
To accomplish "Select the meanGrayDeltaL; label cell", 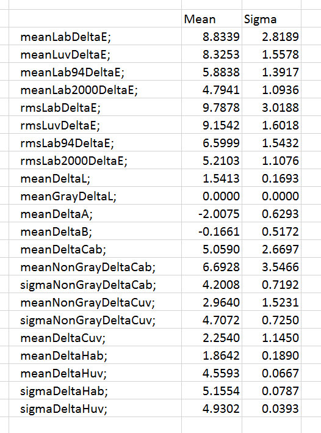I will coord(95,195).
